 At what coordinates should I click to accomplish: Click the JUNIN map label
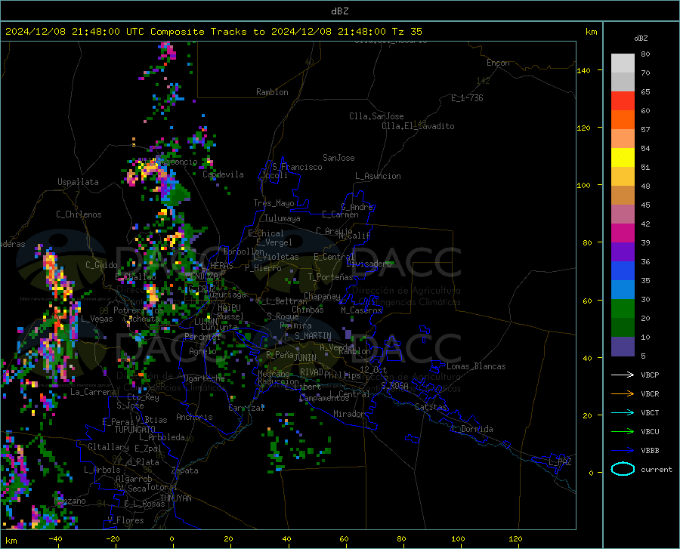coord(305,357)
